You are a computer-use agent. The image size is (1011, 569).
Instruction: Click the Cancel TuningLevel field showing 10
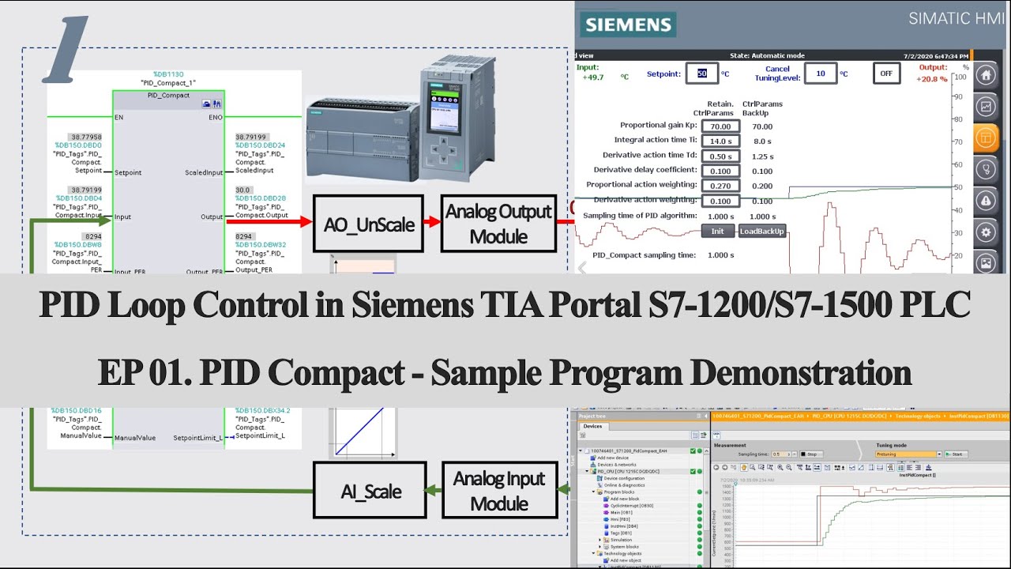point(821,73)
